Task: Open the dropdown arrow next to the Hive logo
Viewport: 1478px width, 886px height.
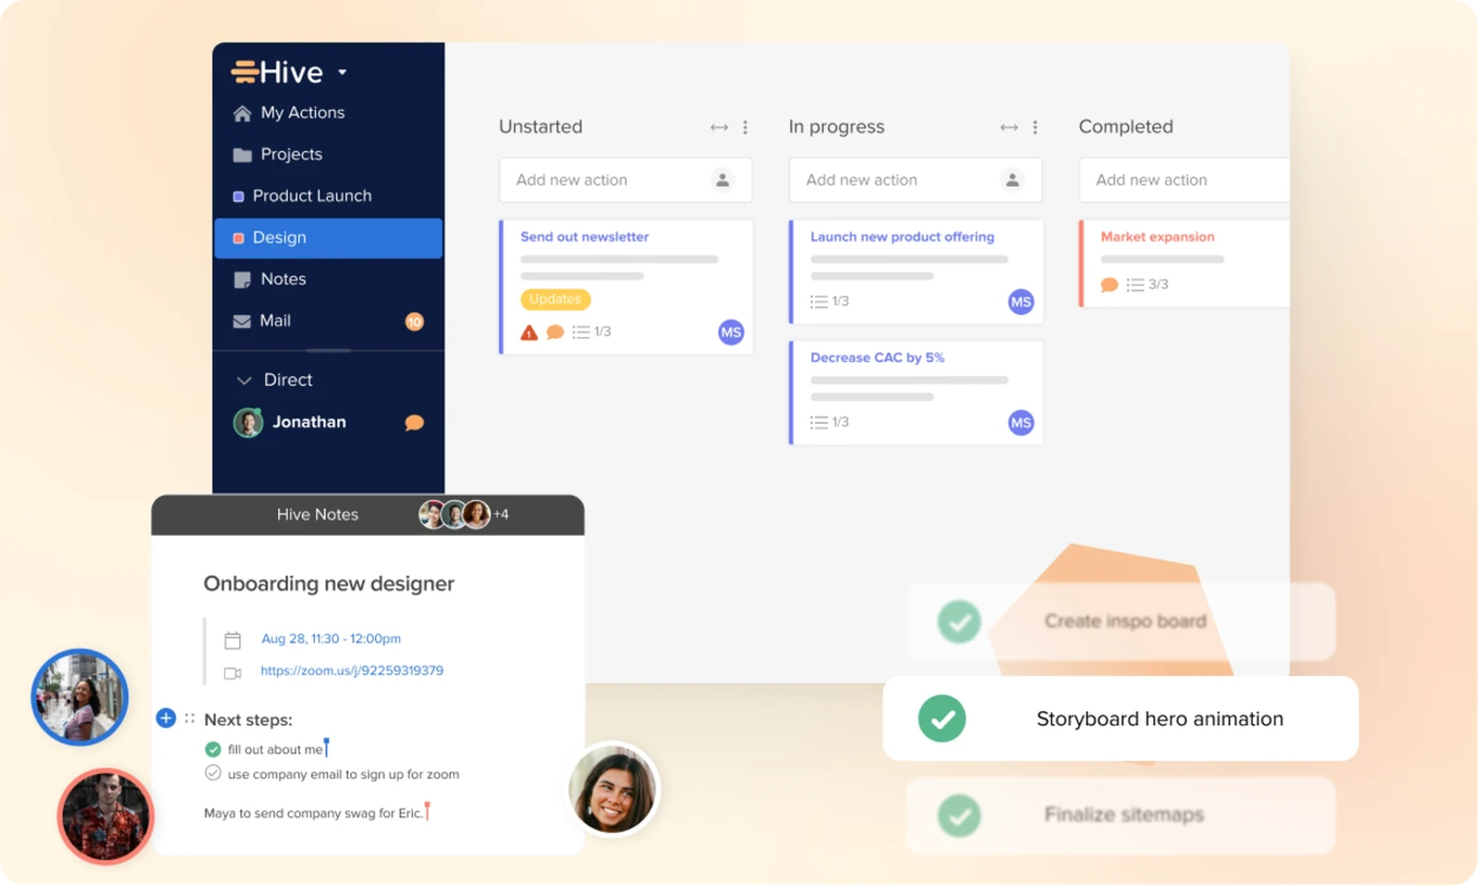Action: click(340, 72)
